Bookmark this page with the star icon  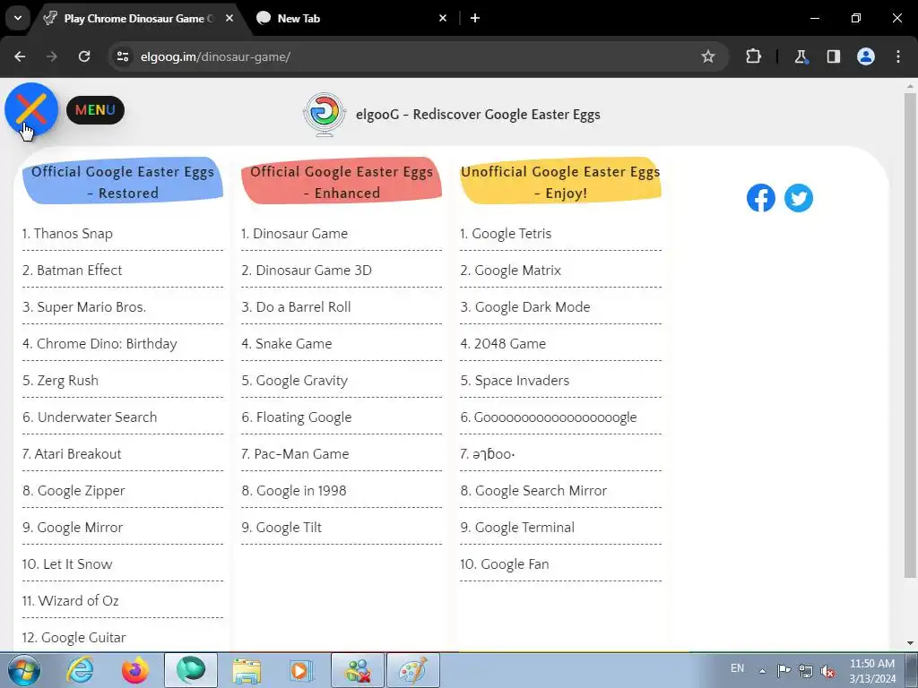coord(708,56)
